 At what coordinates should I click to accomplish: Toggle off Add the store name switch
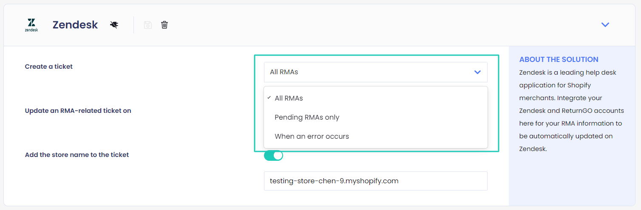[x=273, y=156]
